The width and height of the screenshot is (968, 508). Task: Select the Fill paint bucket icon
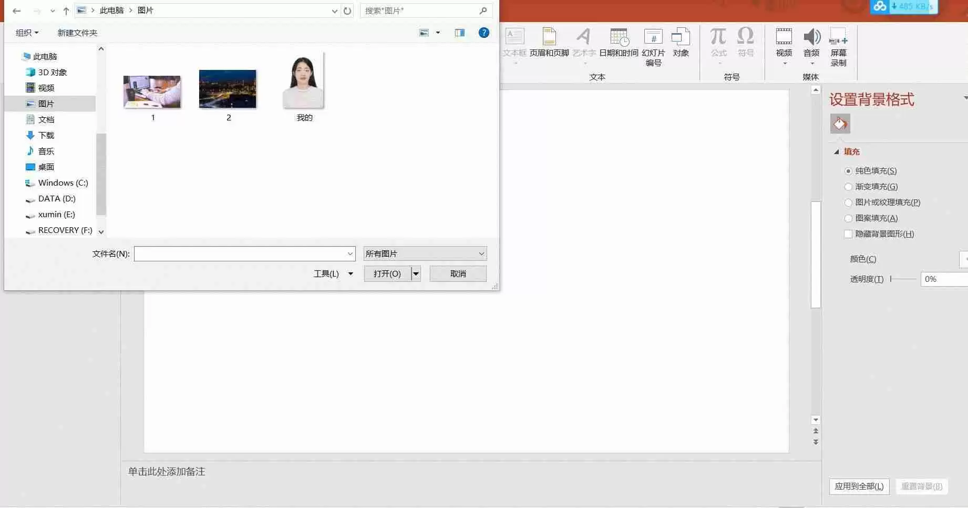840,124
